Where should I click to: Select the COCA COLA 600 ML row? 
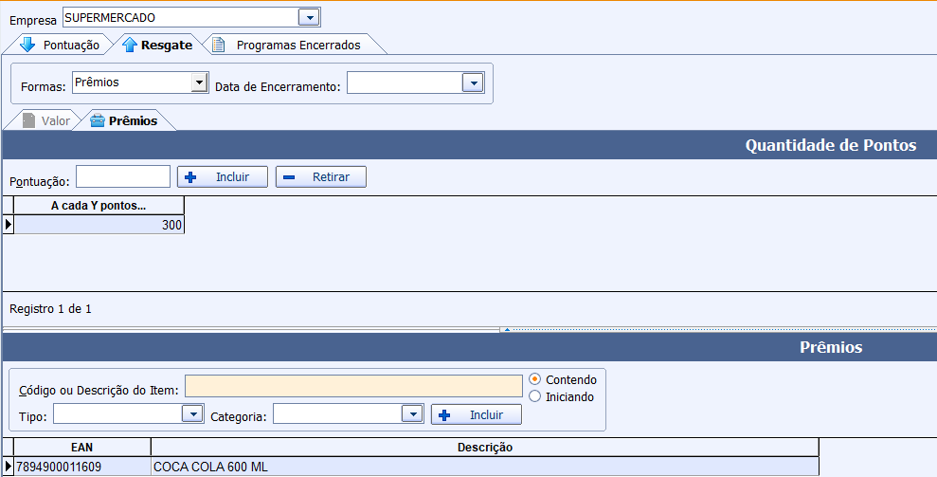(484, 467)
